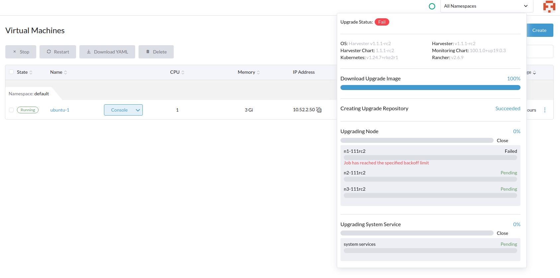Create a new virtual machine
The width and height of the screenshot is (560, 278).
click(540, 30)
